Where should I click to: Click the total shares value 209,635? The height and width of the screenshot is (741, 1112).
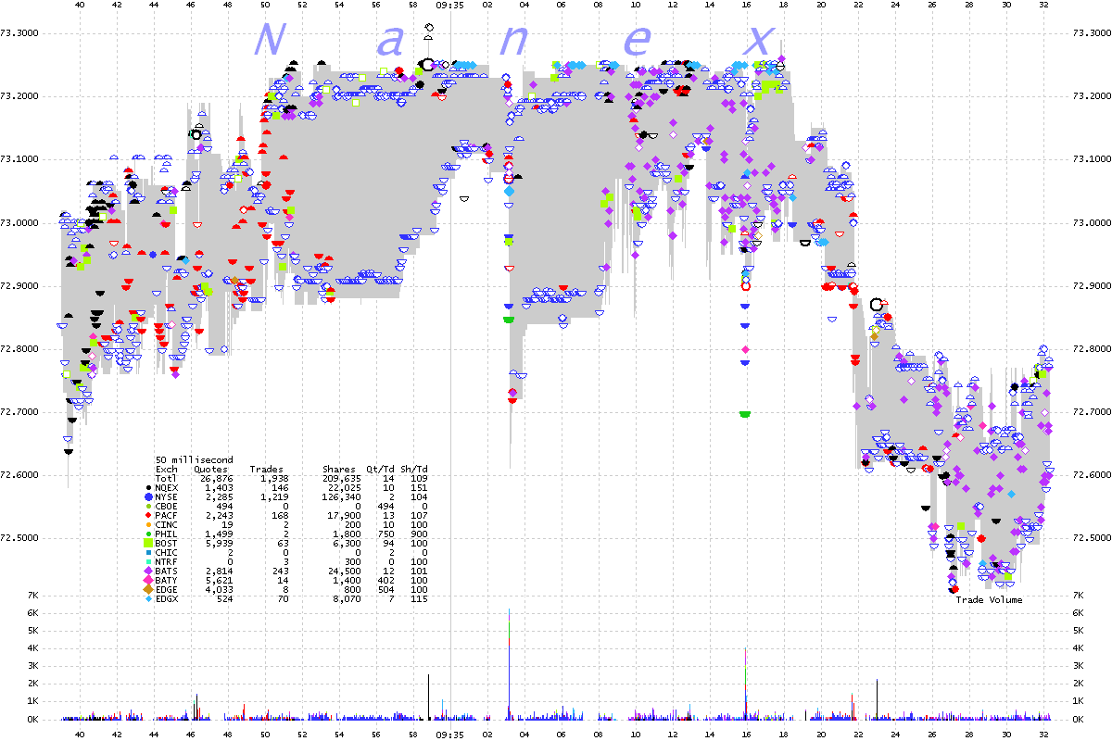pos(341,478)
